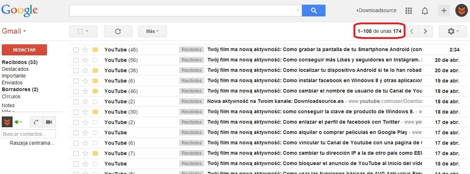Show search options arrow in search box
The image size is (470, 174).
pos(298,11)
